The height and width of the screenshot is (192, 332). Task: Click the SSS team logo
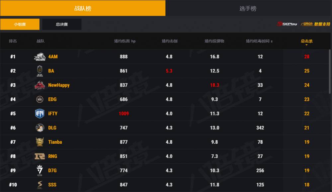point(40,185)
